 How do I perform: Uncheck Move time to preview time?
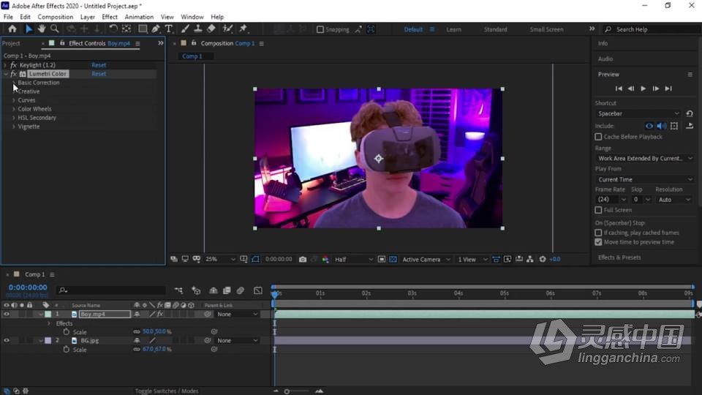click(x=598, y=242)
